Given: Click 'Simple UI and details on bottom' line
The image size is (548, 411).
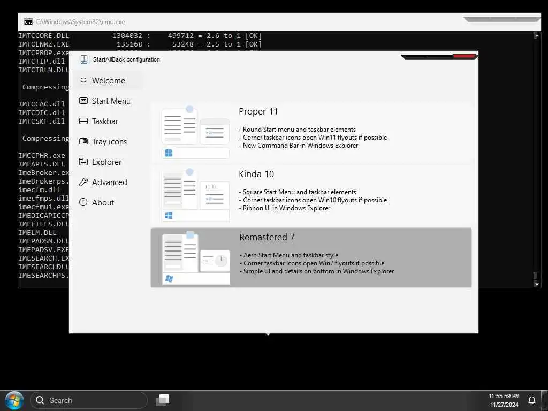Looking at the screenshot, I should (x=317, y=271).
